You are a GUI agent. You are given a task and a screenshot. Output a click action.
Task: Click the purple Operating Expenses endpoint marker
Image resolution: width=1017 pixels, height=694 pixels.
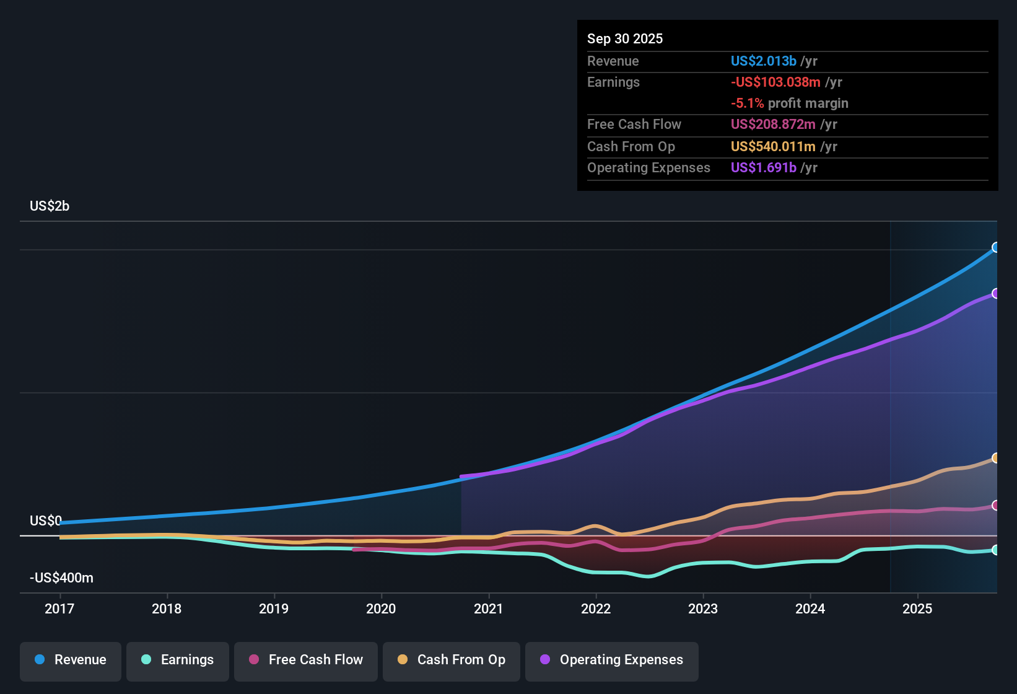995,294
